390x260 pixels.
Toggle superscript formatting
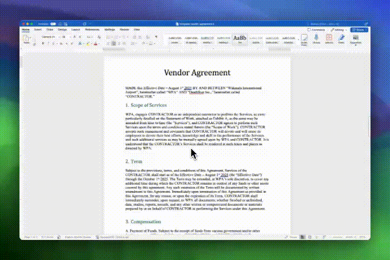click(72, 43)
